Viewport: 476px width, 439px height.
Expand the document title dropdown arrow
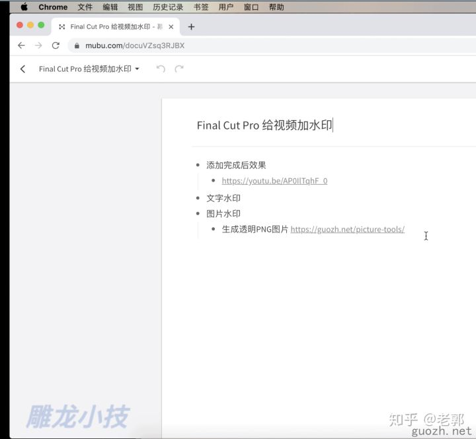click(137, 69)
